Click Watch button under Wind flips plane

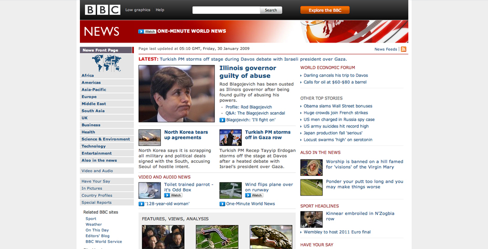click(254, 195)
